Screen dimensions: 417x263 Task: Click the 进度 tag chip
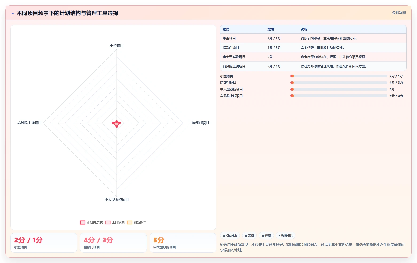click(x=266, y=236)
